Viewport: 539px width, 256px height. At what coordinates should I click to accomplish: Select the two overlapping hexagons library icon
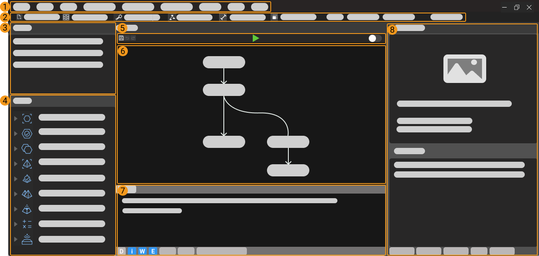tap(27, 149)
